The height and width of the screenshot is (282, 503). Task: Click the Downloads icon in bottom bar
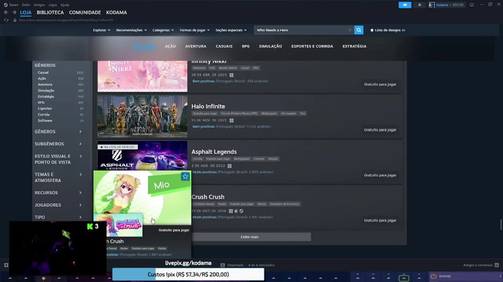pos(223,265)
